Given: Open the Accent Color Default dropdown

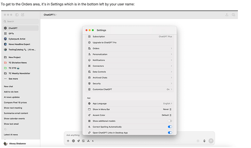Looking at the screenshot, I should coord(166,115).
